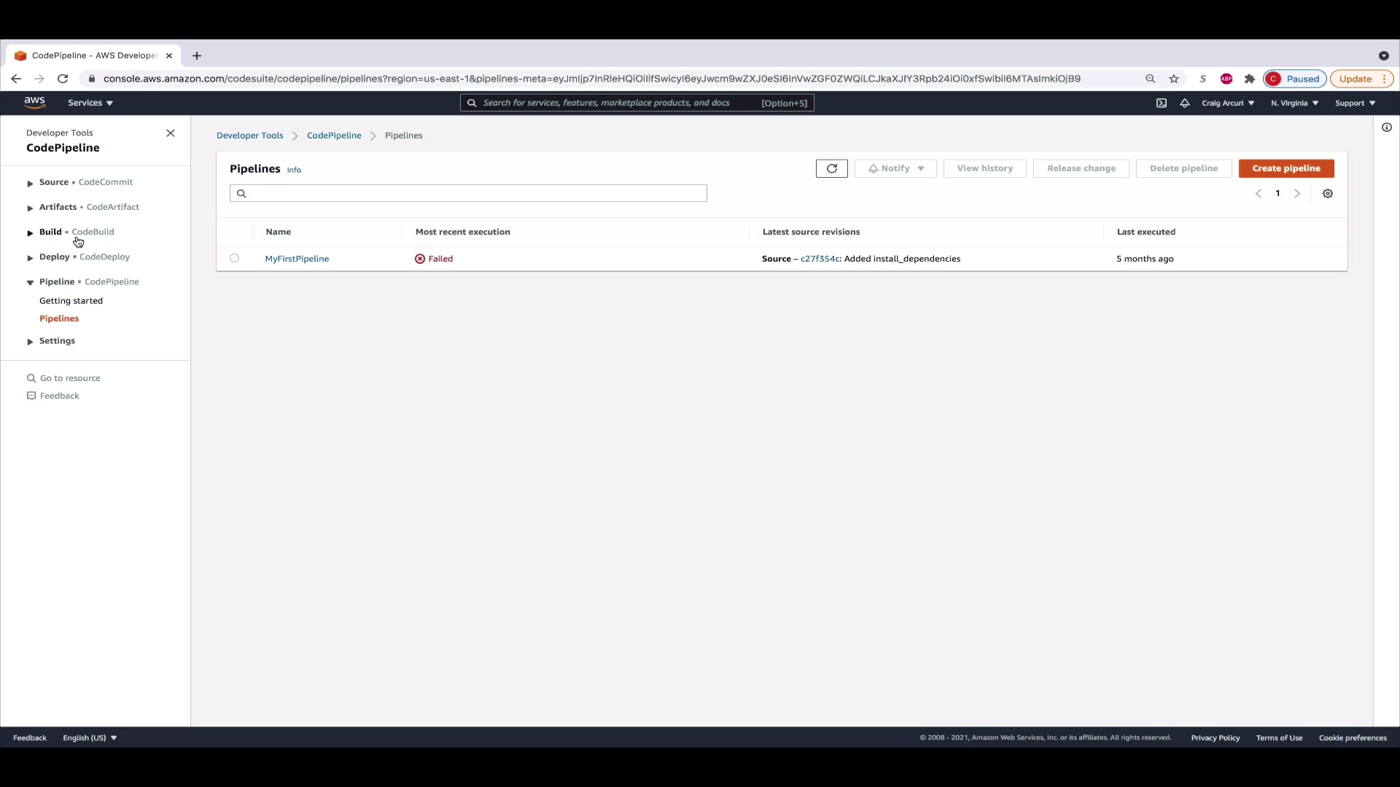1400x787 pixels.
Task: Open Chrome extensions puzzle icon
Action: (1250, 79)
